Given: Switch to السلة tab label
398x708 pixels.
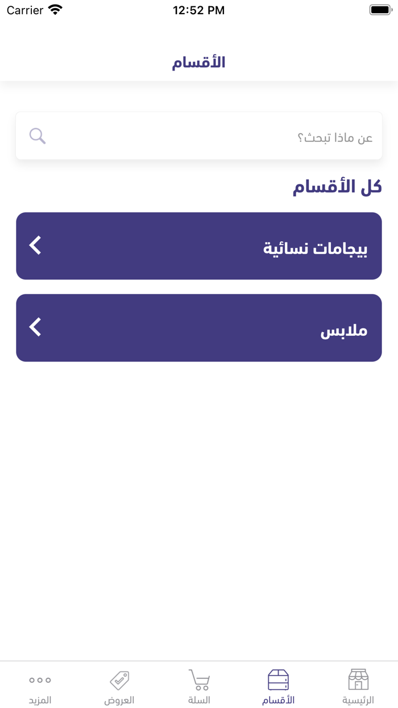Looking at the screenshot, I should 199,700.
